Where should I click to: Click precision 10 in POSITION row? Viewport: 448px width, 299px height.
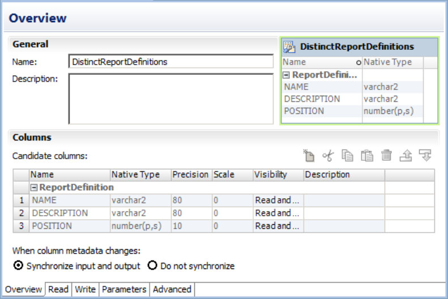coord(191,226)
